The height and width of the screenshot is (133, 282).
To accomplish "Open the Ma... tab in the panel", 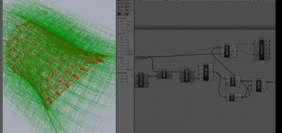I will pos(121,3).
